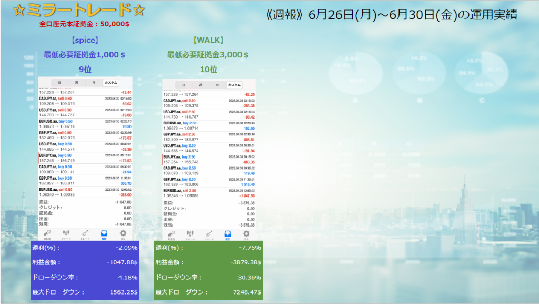Open Settings gear in WALK panel
Screen dimensions: 539x304
(x=246, y=233)
